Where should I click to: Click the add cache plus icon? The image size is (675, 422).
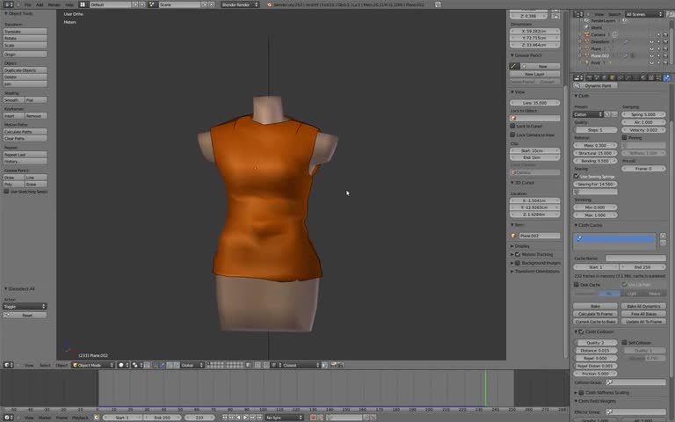663,236
